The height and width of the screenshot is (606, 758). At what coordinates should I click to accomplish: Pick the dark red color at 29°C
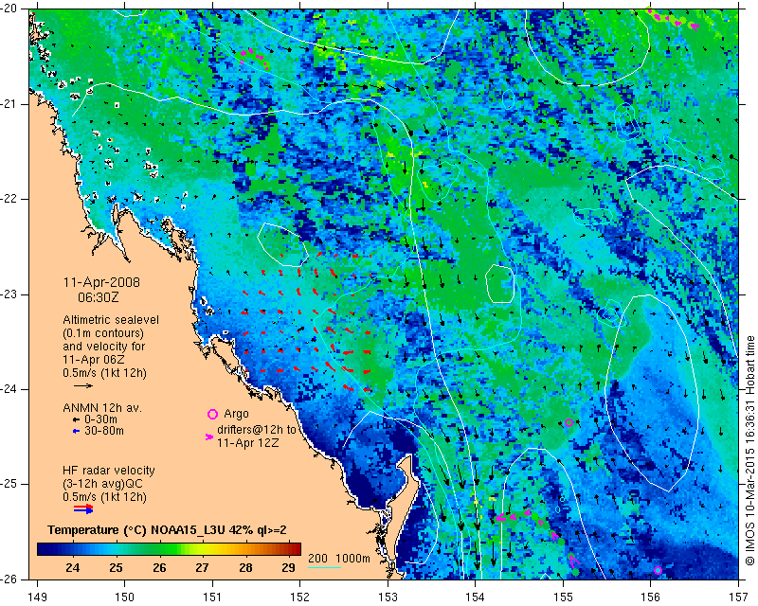(289, 549)
